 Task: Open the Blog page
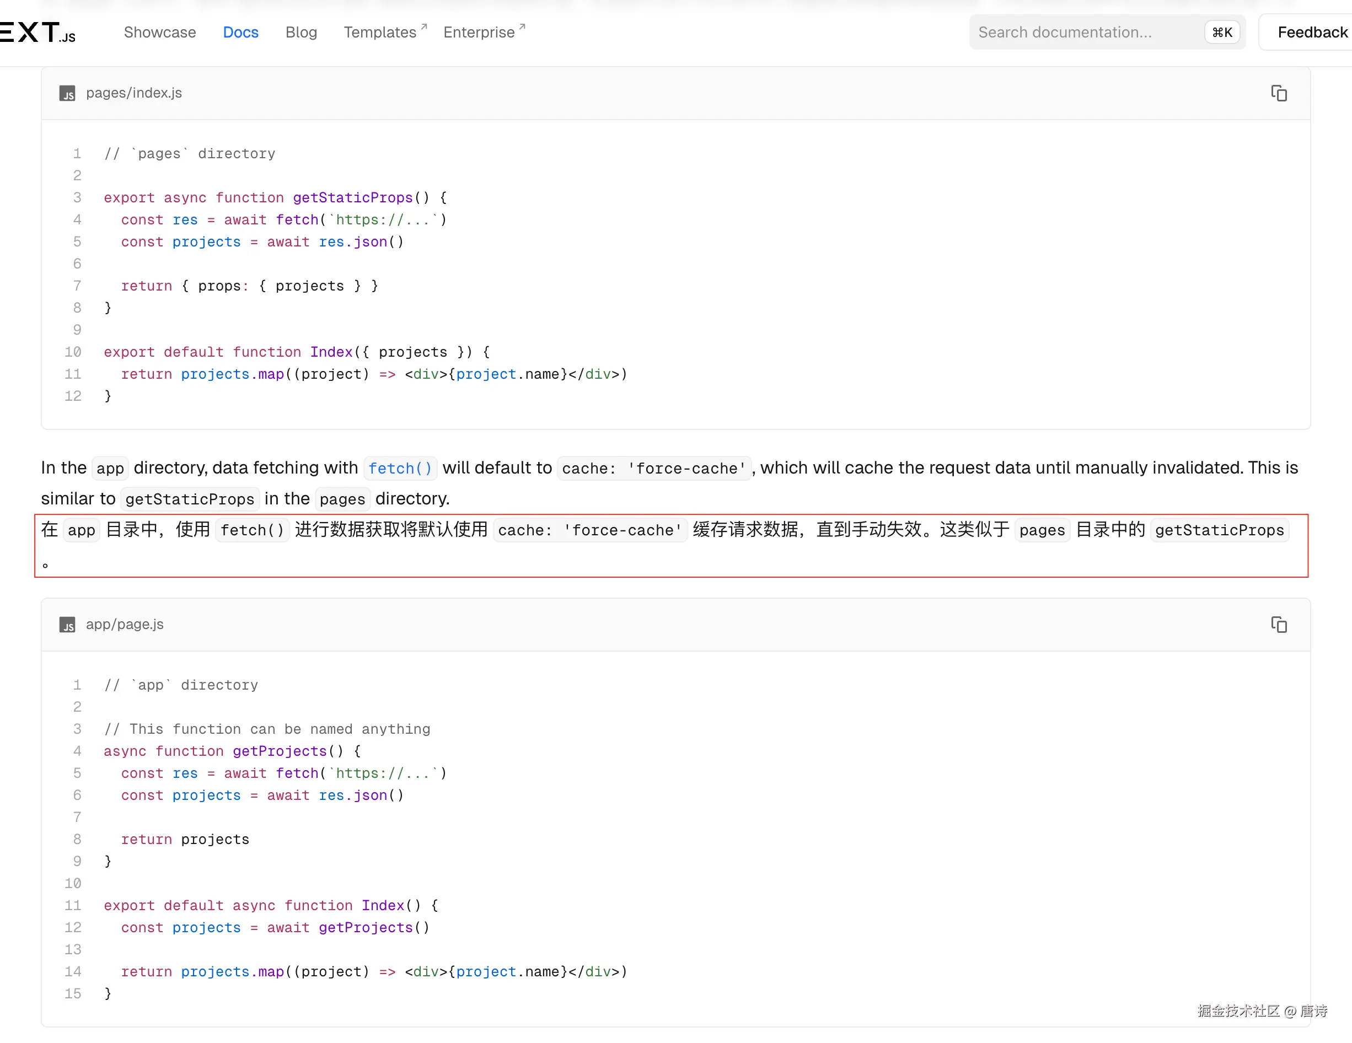tap(301, 32)
